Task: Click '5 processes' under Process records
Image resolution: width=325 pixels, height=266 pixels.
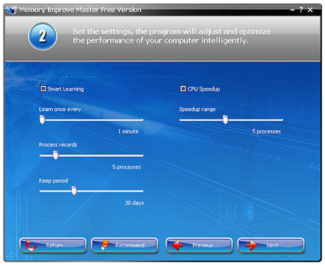Action: [126, 167]
